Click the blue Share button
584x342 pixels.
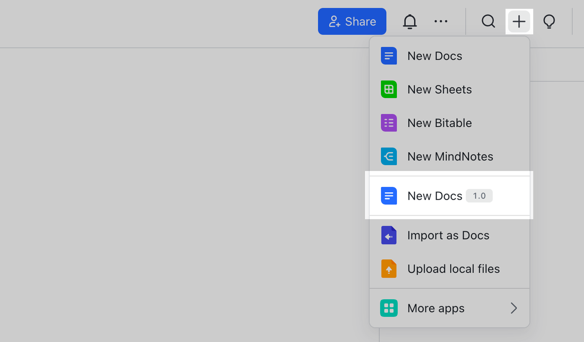pos(352,21)
